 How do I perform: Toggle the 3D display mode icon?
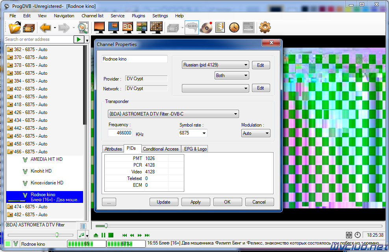coord(128,27)
